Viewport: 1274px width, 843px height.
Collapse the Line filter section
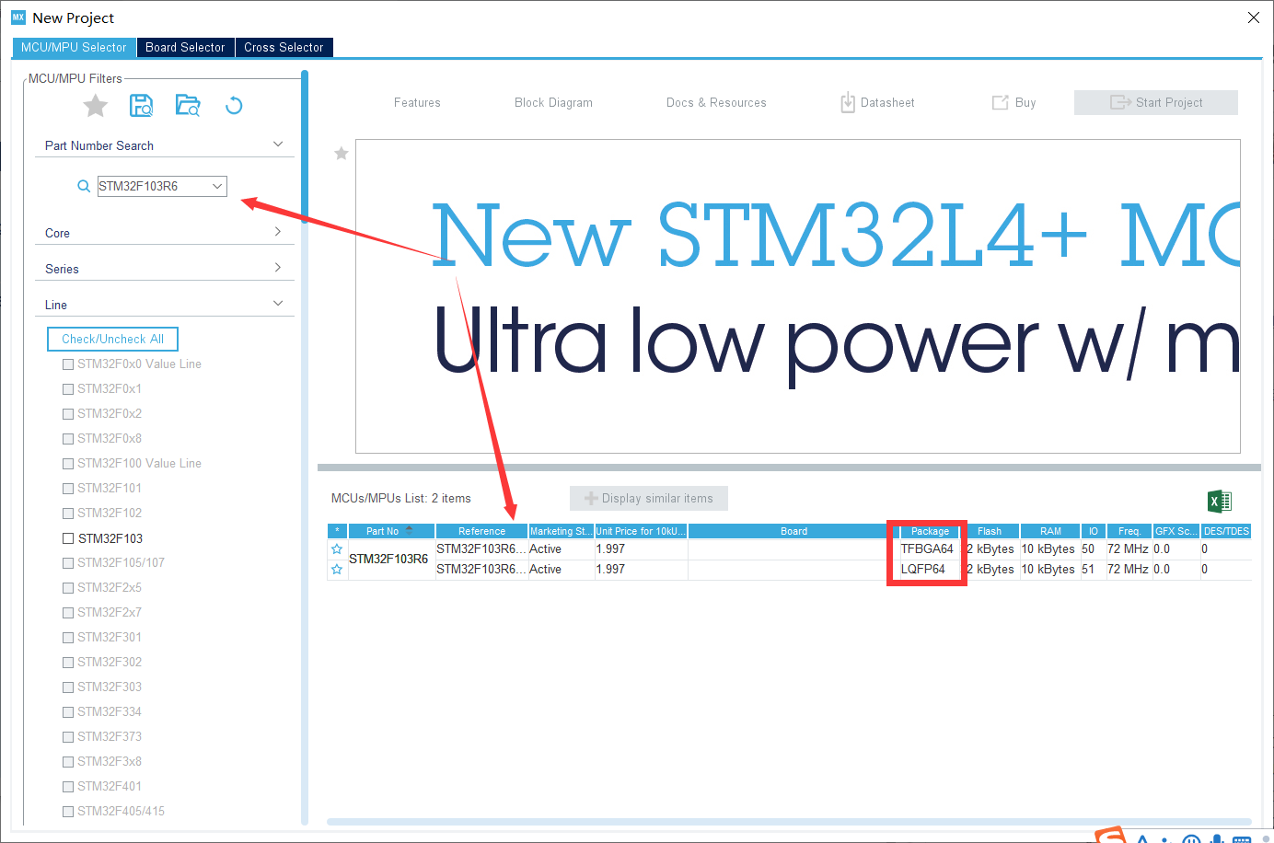click(x=278, y=304)
